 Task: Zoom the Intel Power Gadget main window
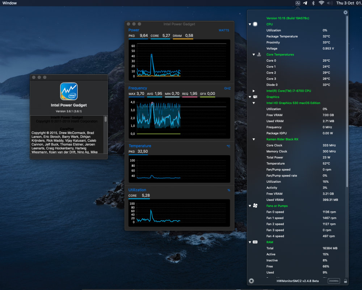pyautogui.click(x=139, y=24)
